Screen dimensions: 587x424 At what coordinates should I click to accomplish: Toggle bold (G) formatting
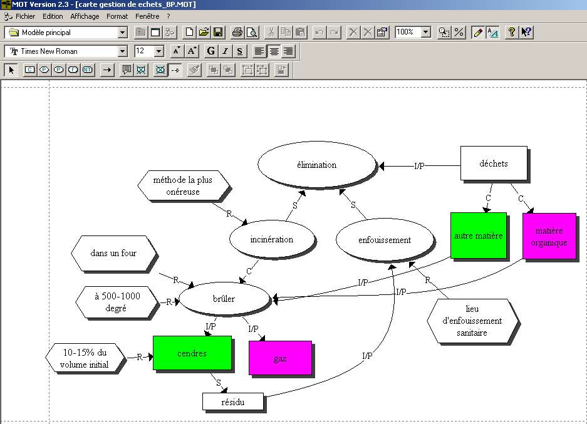coord(210,51)
